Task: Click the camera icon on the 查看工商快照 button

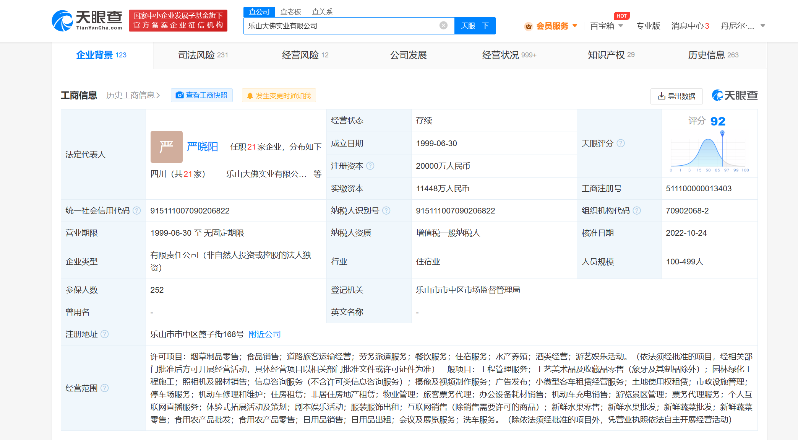Action: 179,95
